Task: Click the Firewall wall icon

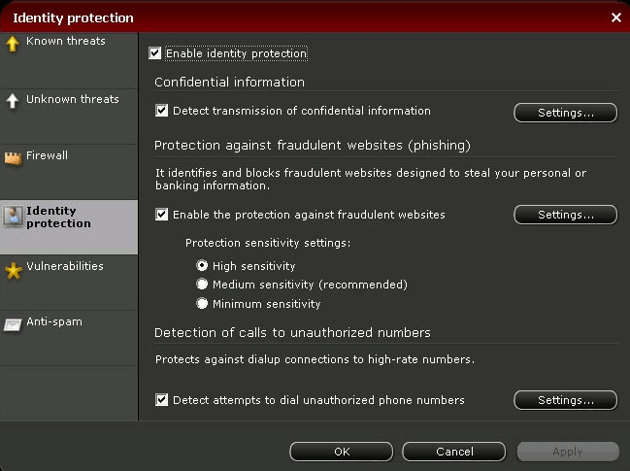Action: (x=13, y=158)
